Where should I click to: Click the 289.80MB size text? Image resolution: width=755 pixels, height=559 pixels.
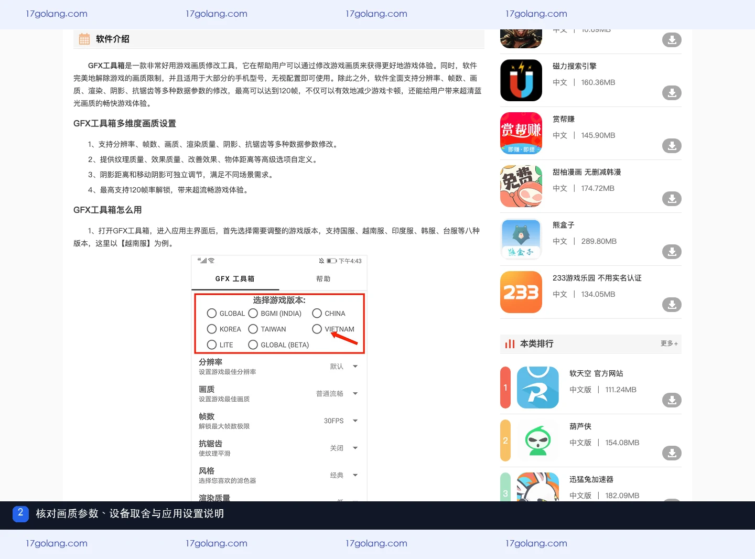click(x=599, y=241)
